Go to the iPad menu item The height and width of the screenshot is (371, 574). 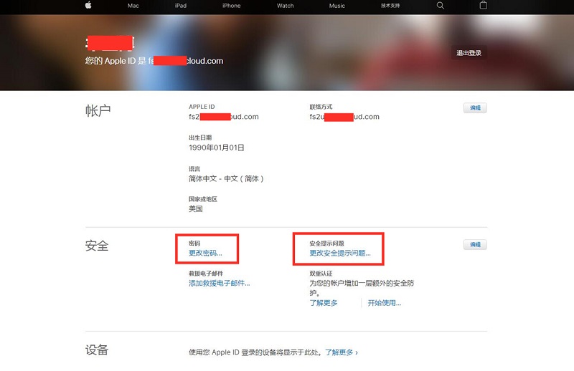click(181, 6)
